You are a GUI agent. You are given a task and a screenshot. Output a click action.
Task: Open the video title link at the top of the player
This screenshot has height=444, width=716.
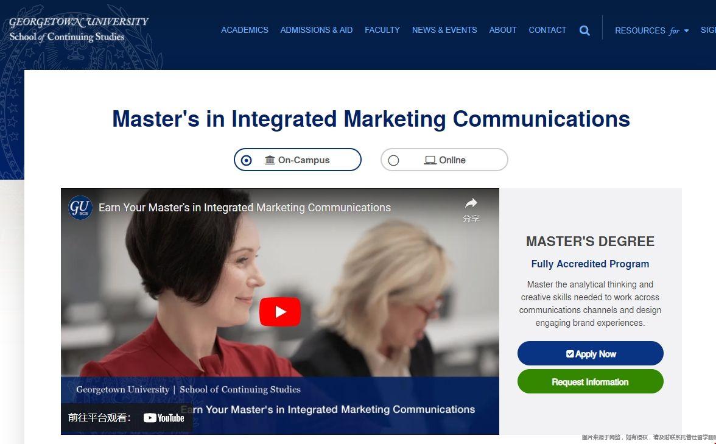245,207
